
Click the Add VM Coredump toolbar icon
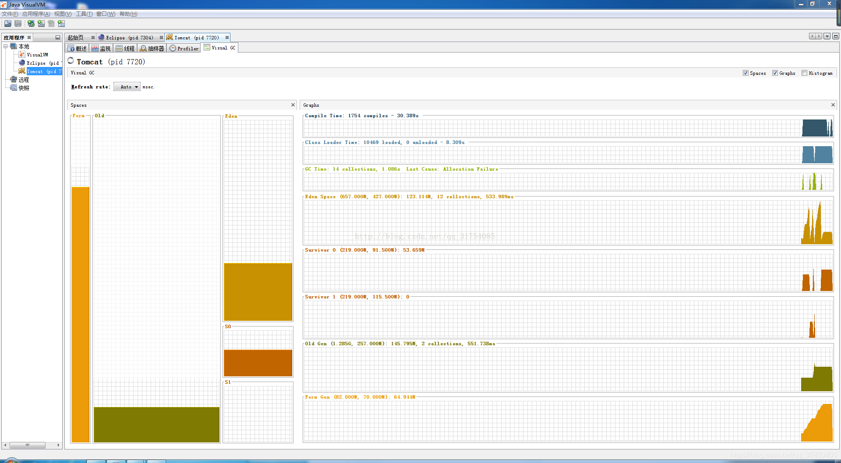point(51,24)
